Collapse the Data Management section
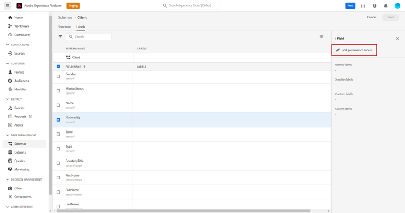Viewport: 405px width, 213px height. tap(8, 135)
